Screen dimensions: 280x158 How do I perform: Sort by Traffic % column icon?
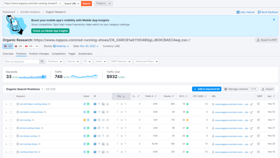tap(156, 96)
